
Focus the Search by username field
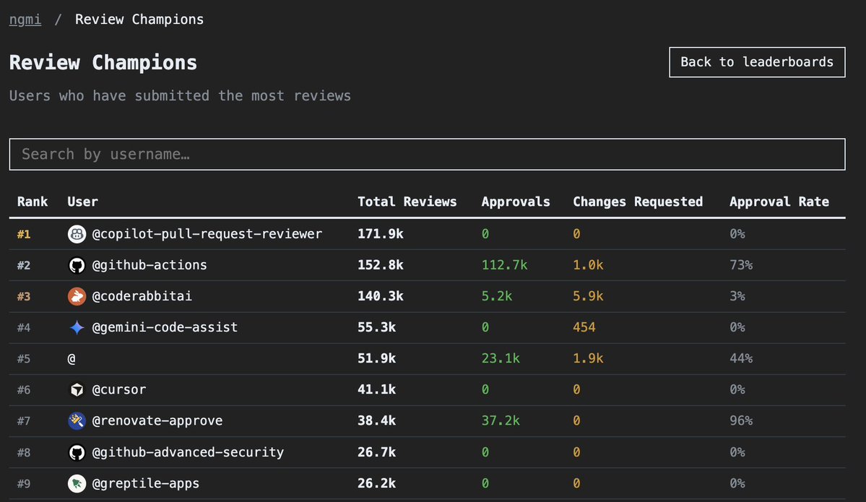427,154
